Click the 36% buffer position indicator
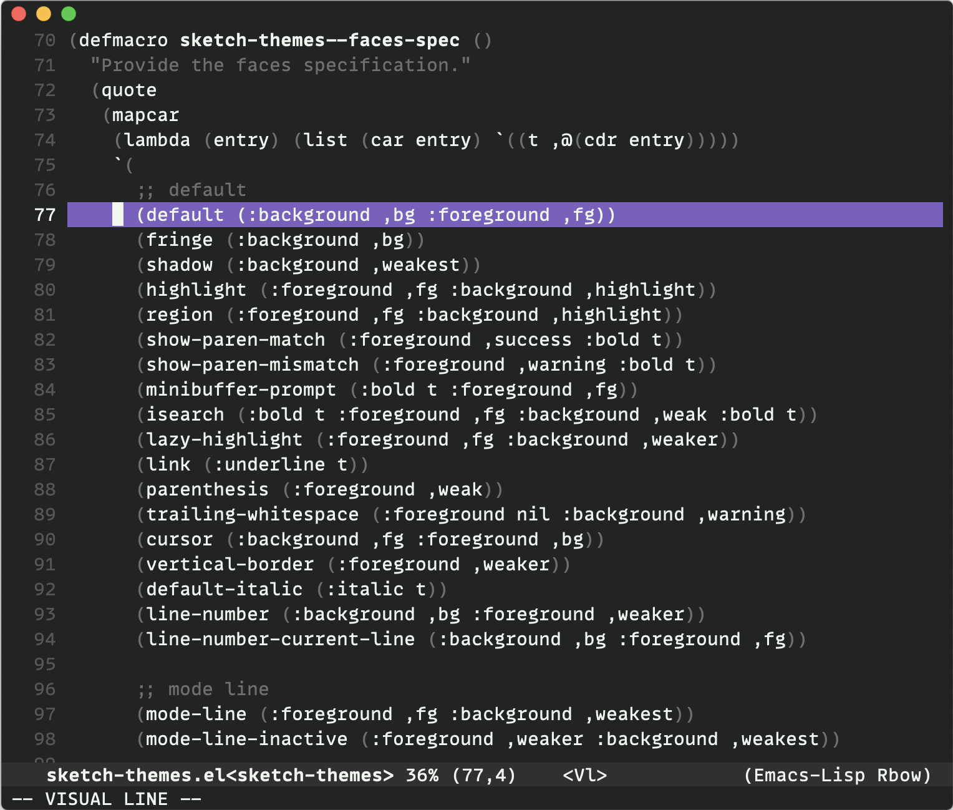 [x=422, y=775]
